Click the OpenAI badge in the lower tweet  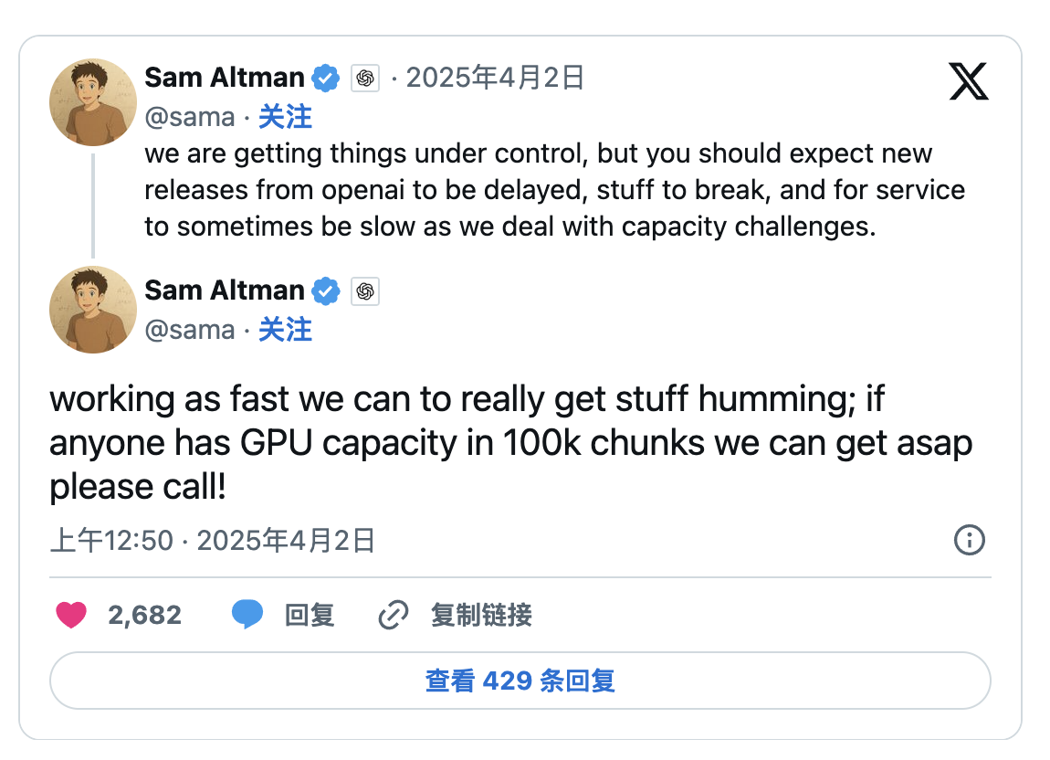coord(365,291)
